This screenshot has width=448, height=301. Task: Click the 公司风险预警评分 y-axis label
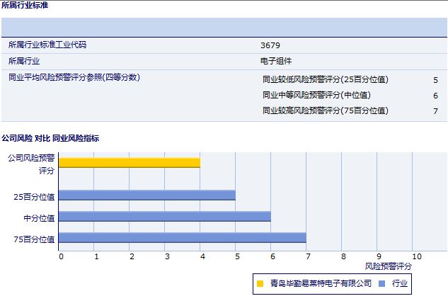pyautogui.click(x=31, y=164)
